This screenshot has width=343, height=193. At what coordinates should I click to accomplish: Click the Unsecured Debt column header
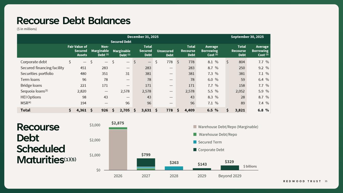165,53
